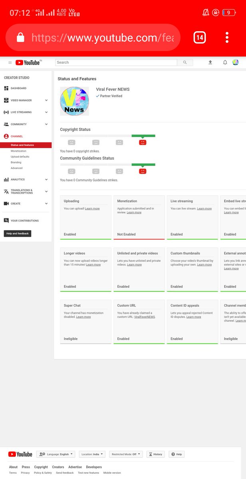Image resolution: width=246 pixels, height=479 pixels.
Task: Click the Analytics bar chart icon
Action: [x=6, y=180]
